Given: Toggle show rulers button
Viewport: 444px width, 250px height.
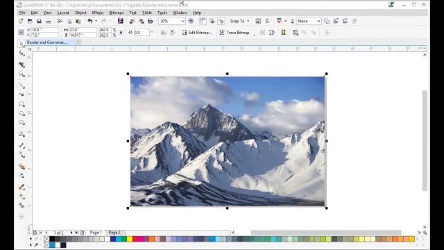Looking at the screenshot, I should point(203,21).
